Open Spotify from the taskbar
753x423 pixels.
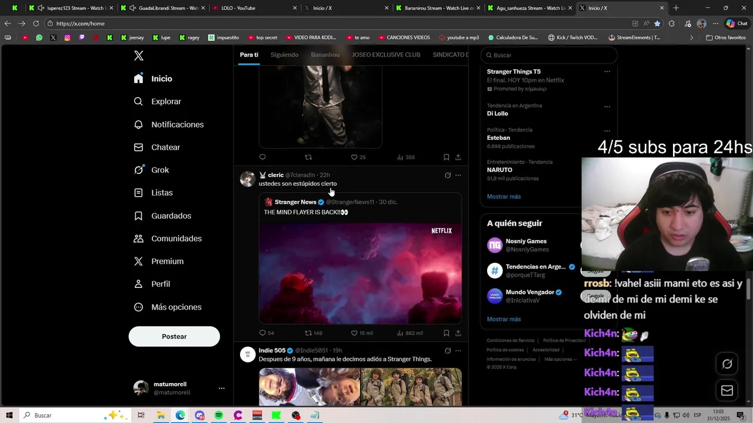[219, 415]
